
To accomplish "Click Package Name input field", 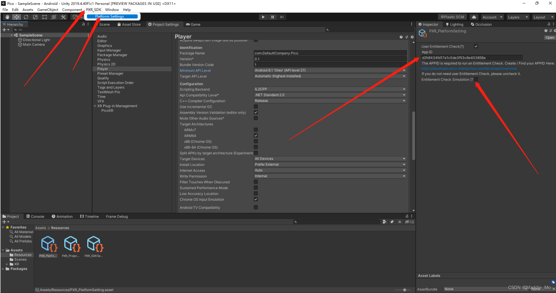I will [x=330, y=53].
